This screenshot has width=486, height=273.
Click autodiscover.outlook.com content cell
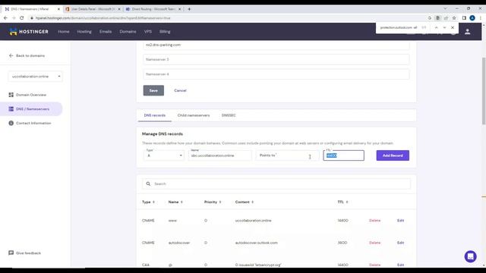click(x=257, y=243)
